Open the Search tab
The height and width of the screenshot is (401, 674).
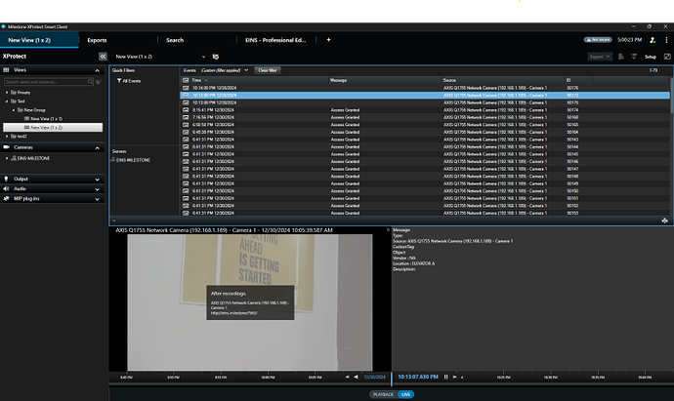click(x=175, y=40)
